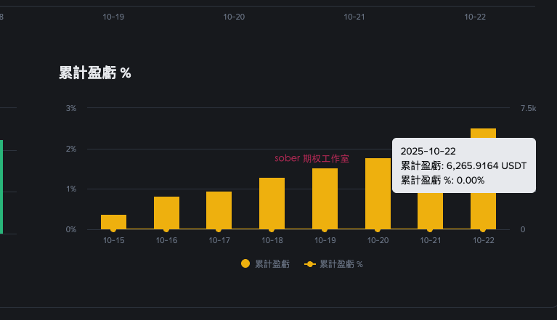Click the yellow circle legend icon
The image size is (557, 320).
tap(245, 264)
